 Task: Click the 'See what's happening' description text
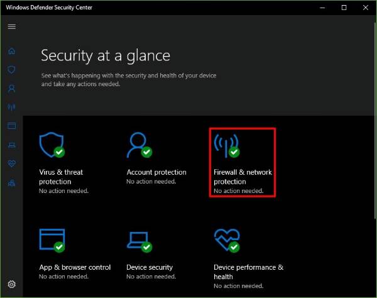(x=128, y=80)
